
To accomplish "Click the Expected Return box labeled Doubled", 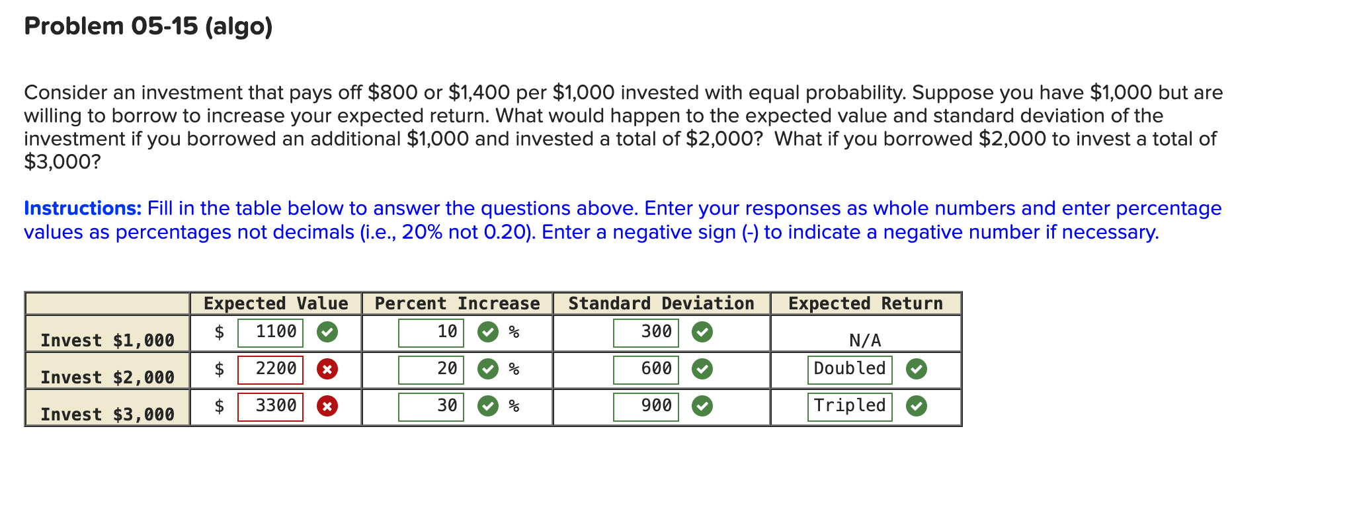I will [x=848, y=370].
